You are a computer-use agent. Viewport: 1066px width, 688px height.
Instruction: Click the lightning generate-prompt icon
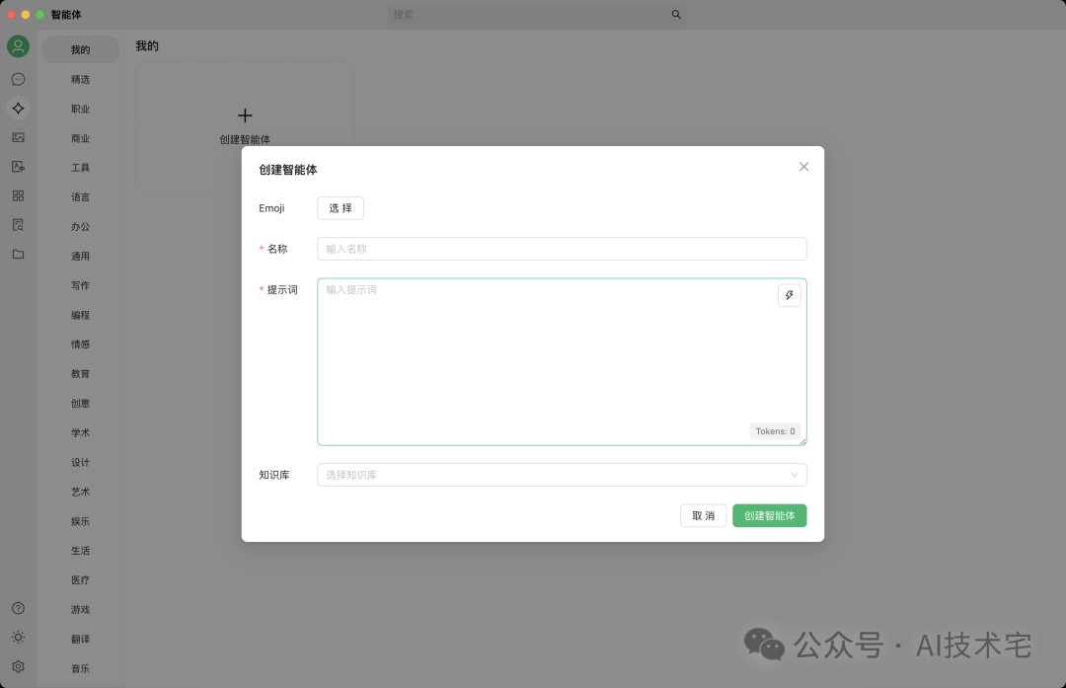790,295
